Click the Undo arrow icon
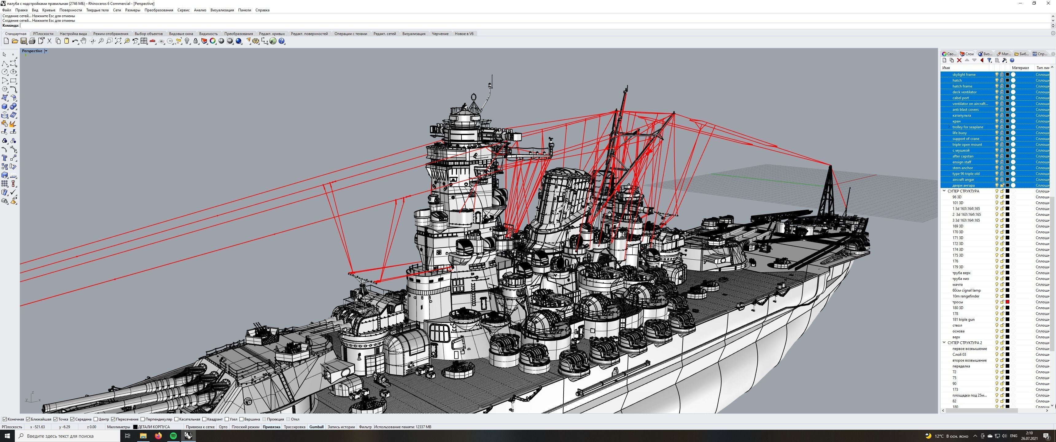The height and width of the screenshot is (442, 1056). pyautogui.click(x=75, y=41)
